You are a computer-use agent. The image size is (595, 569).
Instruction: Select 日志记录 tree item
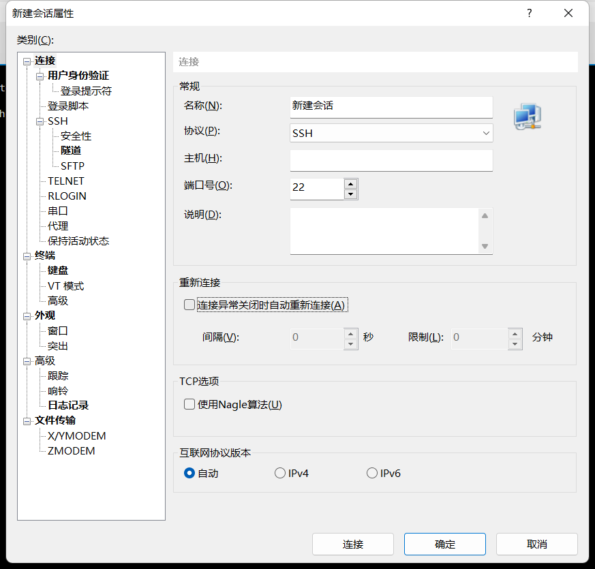tap(68, 405)
